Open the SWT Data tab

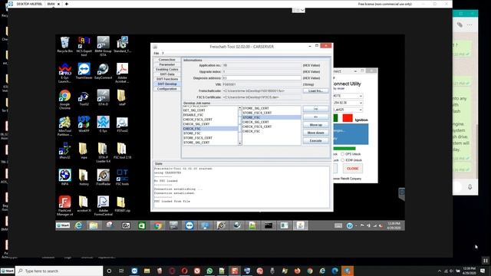pos(167,74)
